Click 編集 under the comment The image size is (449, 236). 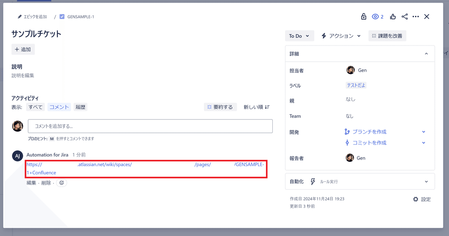pyautogui.click(x=31, y=183)
